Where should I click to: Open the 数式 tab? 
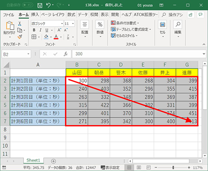coord(71,14)
